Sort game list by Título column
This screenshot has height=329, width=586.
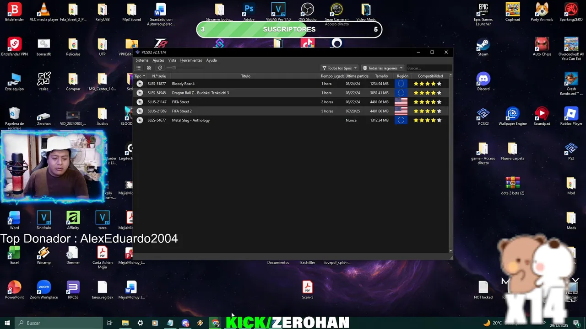tap(245, 76)
